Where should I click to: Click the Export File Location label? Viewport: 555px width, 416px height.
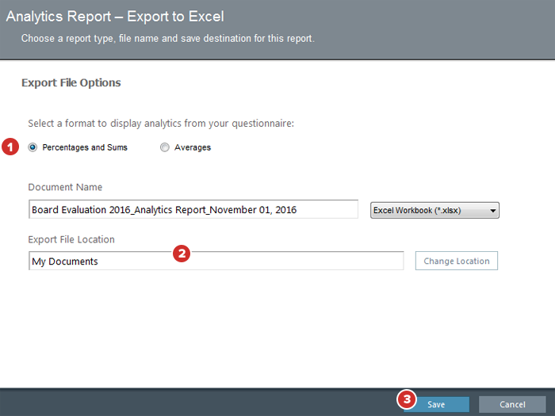[x=71, y=239]
